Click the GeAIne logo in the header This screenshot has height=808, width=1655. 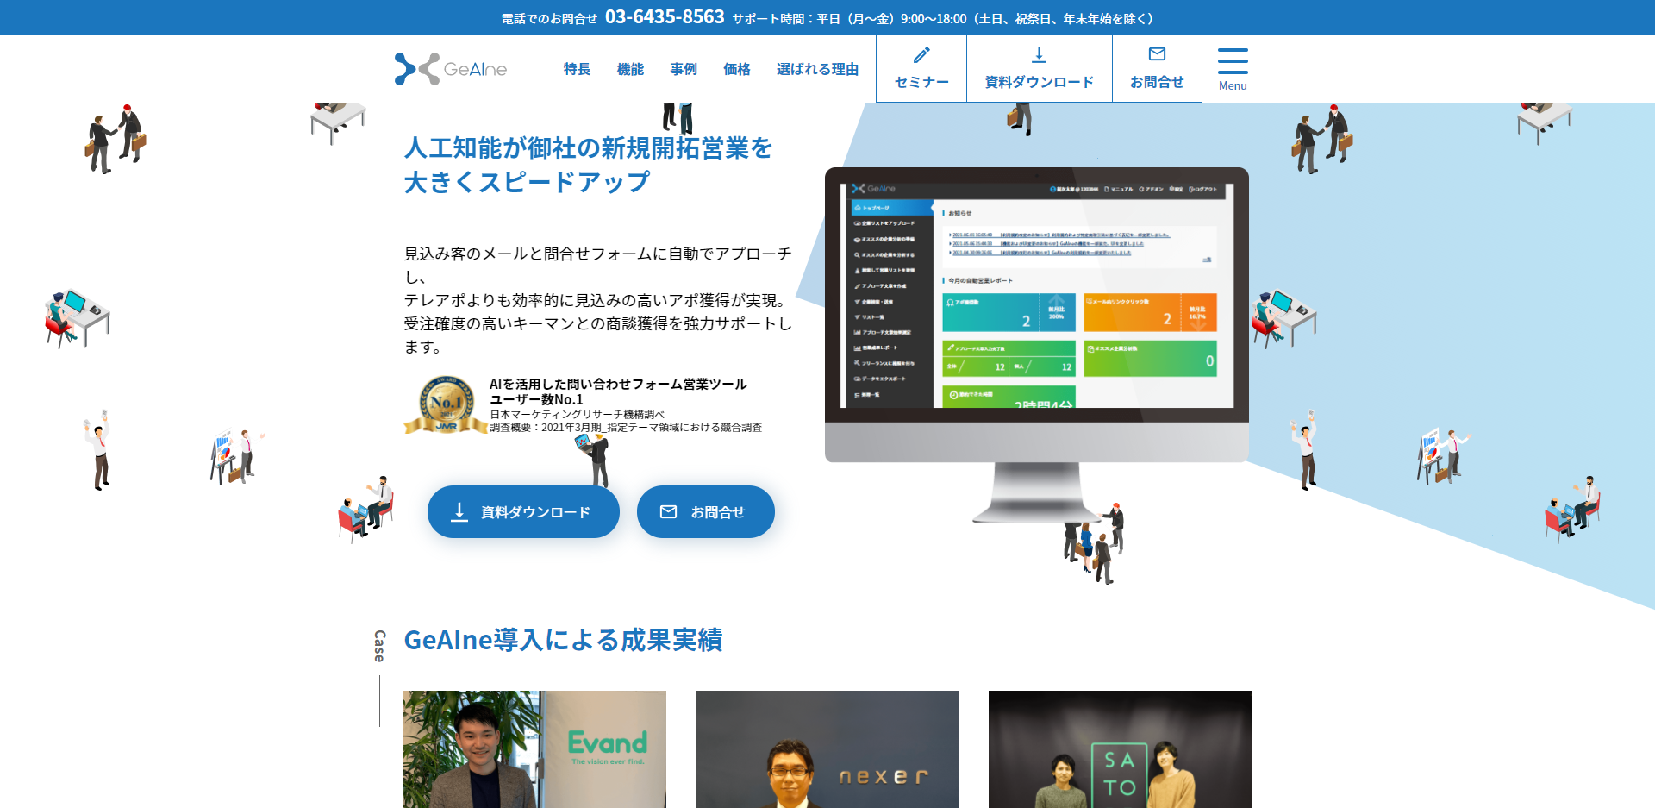[451, 69]
